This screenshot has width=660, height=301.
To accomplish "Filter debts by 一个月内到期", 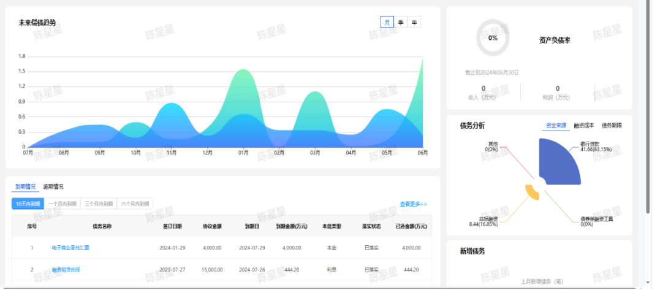I will click(x=63, y=204).
